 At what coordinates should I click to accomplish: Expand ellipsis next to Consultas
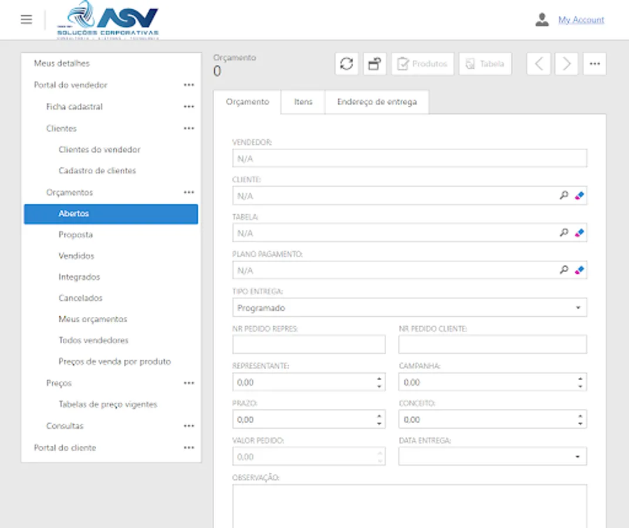[x=189, y=426]
